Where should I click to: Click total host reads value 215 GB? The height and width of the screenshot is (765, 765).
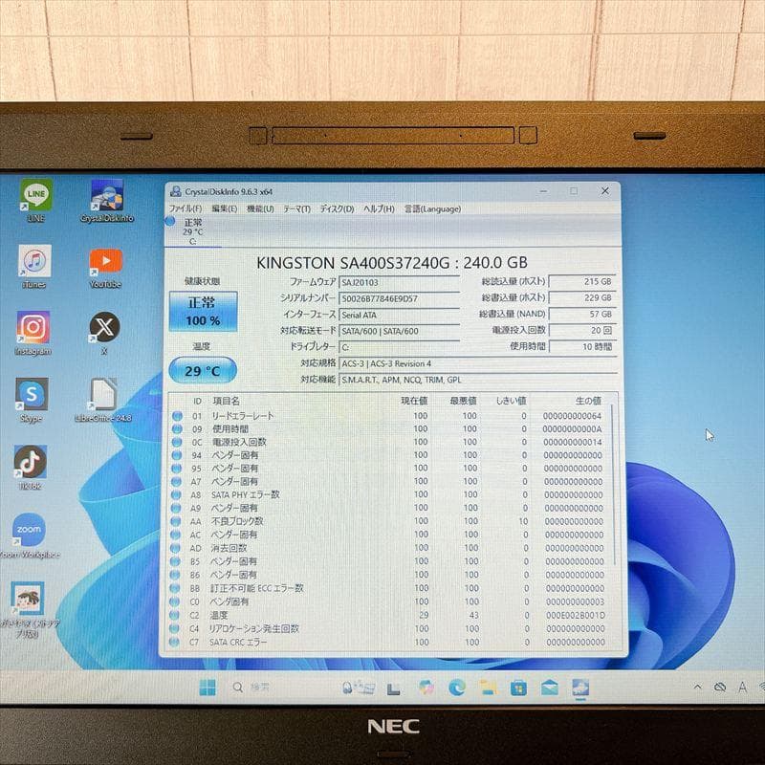click(x=582, y=281)
